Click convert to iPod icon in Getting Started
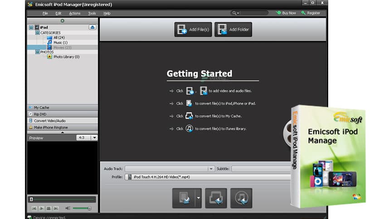Image resolution: width=379 pixels, height=219 pixels. click(189, 104)
